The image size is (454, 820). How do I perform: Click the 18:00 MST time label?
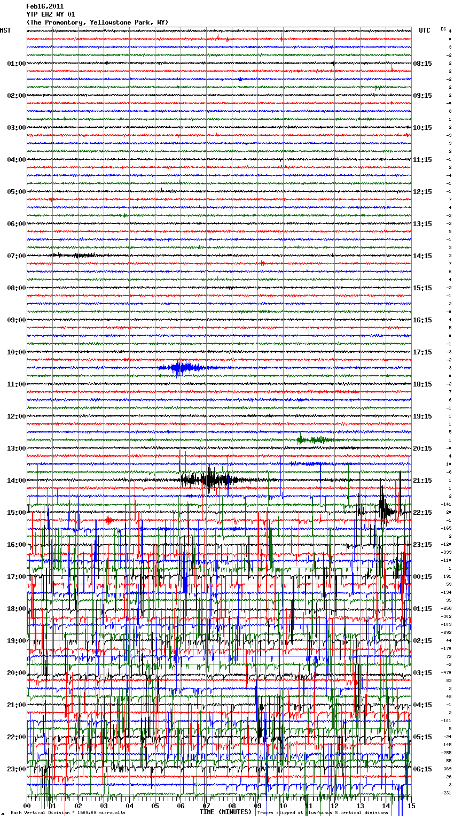tap(17, 609)
